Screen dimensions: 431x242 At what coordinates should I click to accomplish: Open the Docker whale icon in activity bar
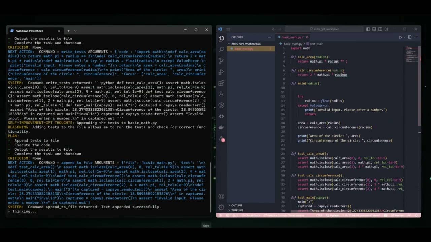pyautogui.click(x=221, y=127)
